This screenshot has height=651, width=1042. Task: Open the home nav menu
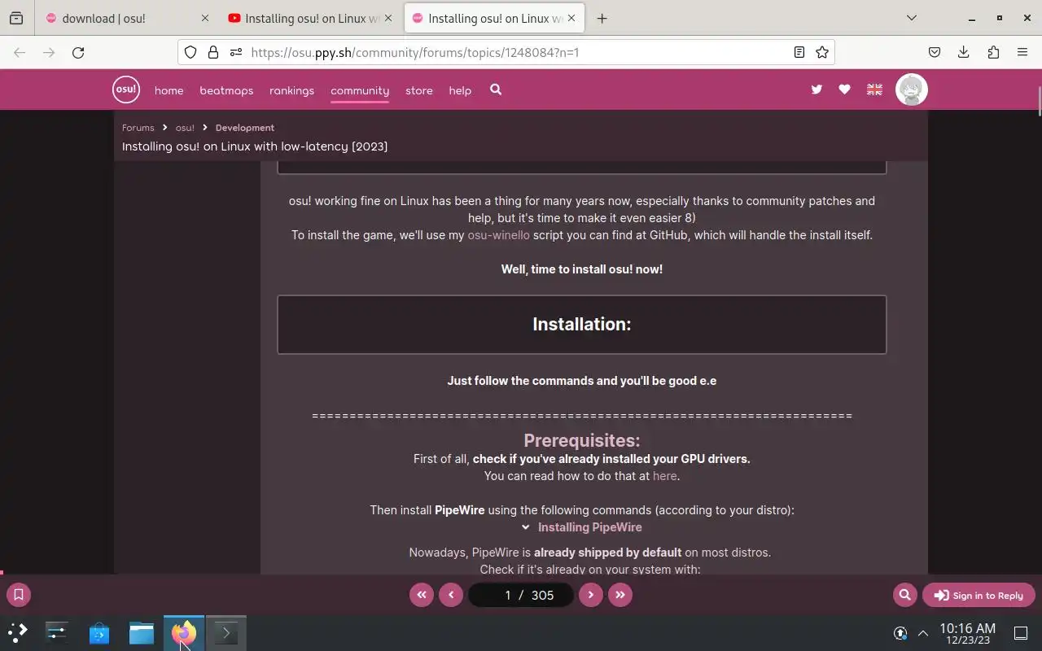pyautogui.click(x=169, y=90)
